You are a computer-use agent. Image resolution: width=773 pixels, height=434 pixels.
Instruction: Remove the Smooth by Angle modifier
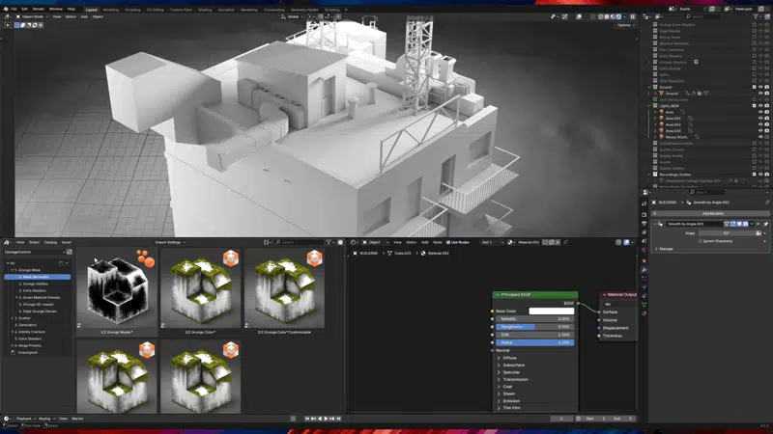[x=759, y=224]
